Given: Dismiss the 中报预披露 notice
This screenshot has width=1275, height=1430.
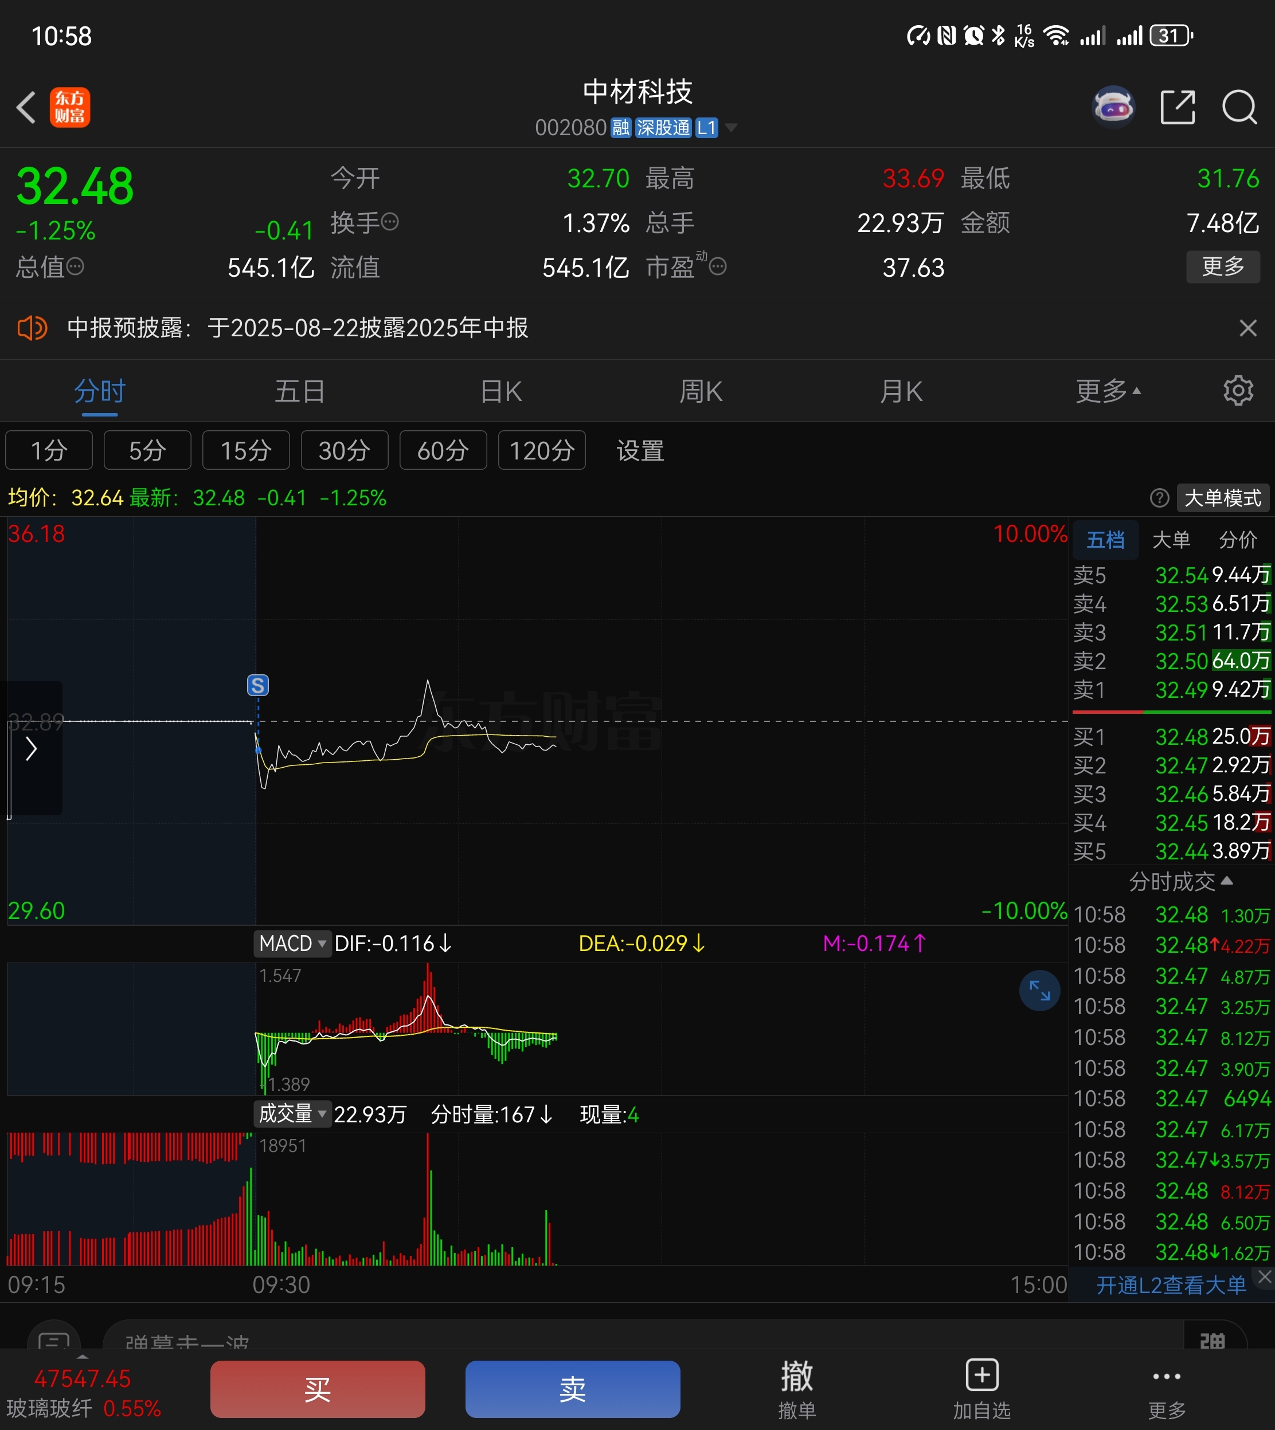Looking at the screenshot, I should [1247, 328].
